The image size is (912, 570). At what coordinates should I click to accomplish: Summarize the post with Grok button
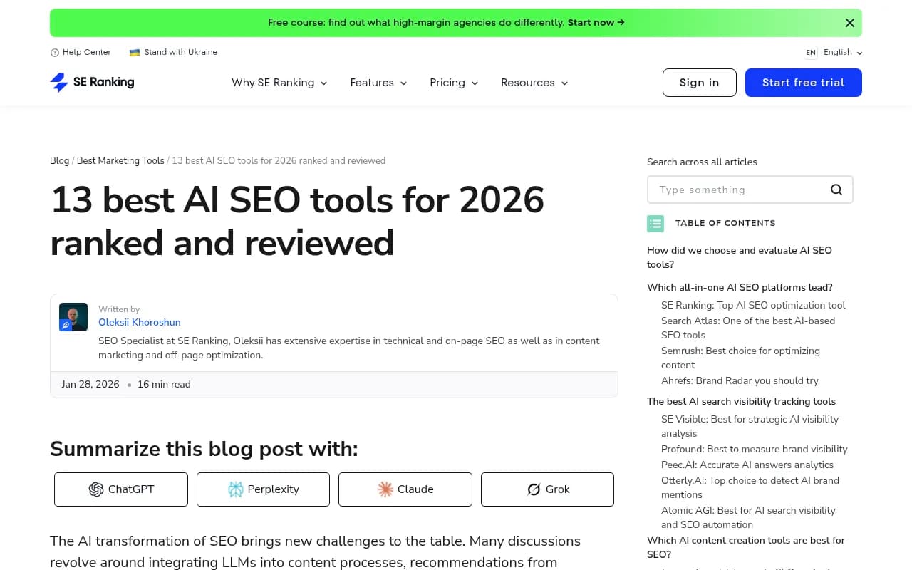pos(547,489)
